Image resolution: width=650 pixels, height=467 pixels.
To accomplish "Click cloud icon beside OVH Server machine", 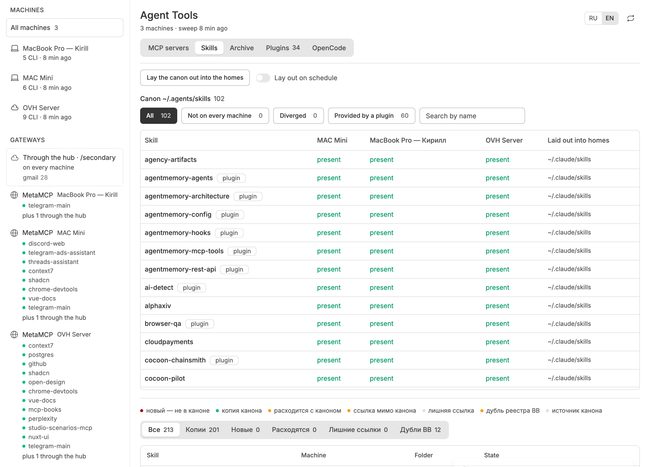I will coord(15,108).
